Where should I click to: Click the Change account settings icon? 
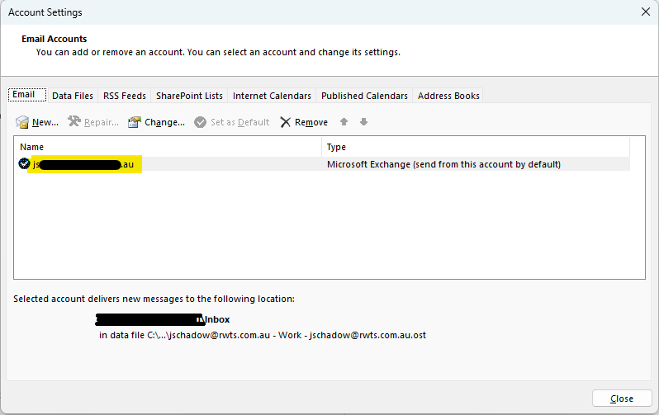click(x=135, y=122)
